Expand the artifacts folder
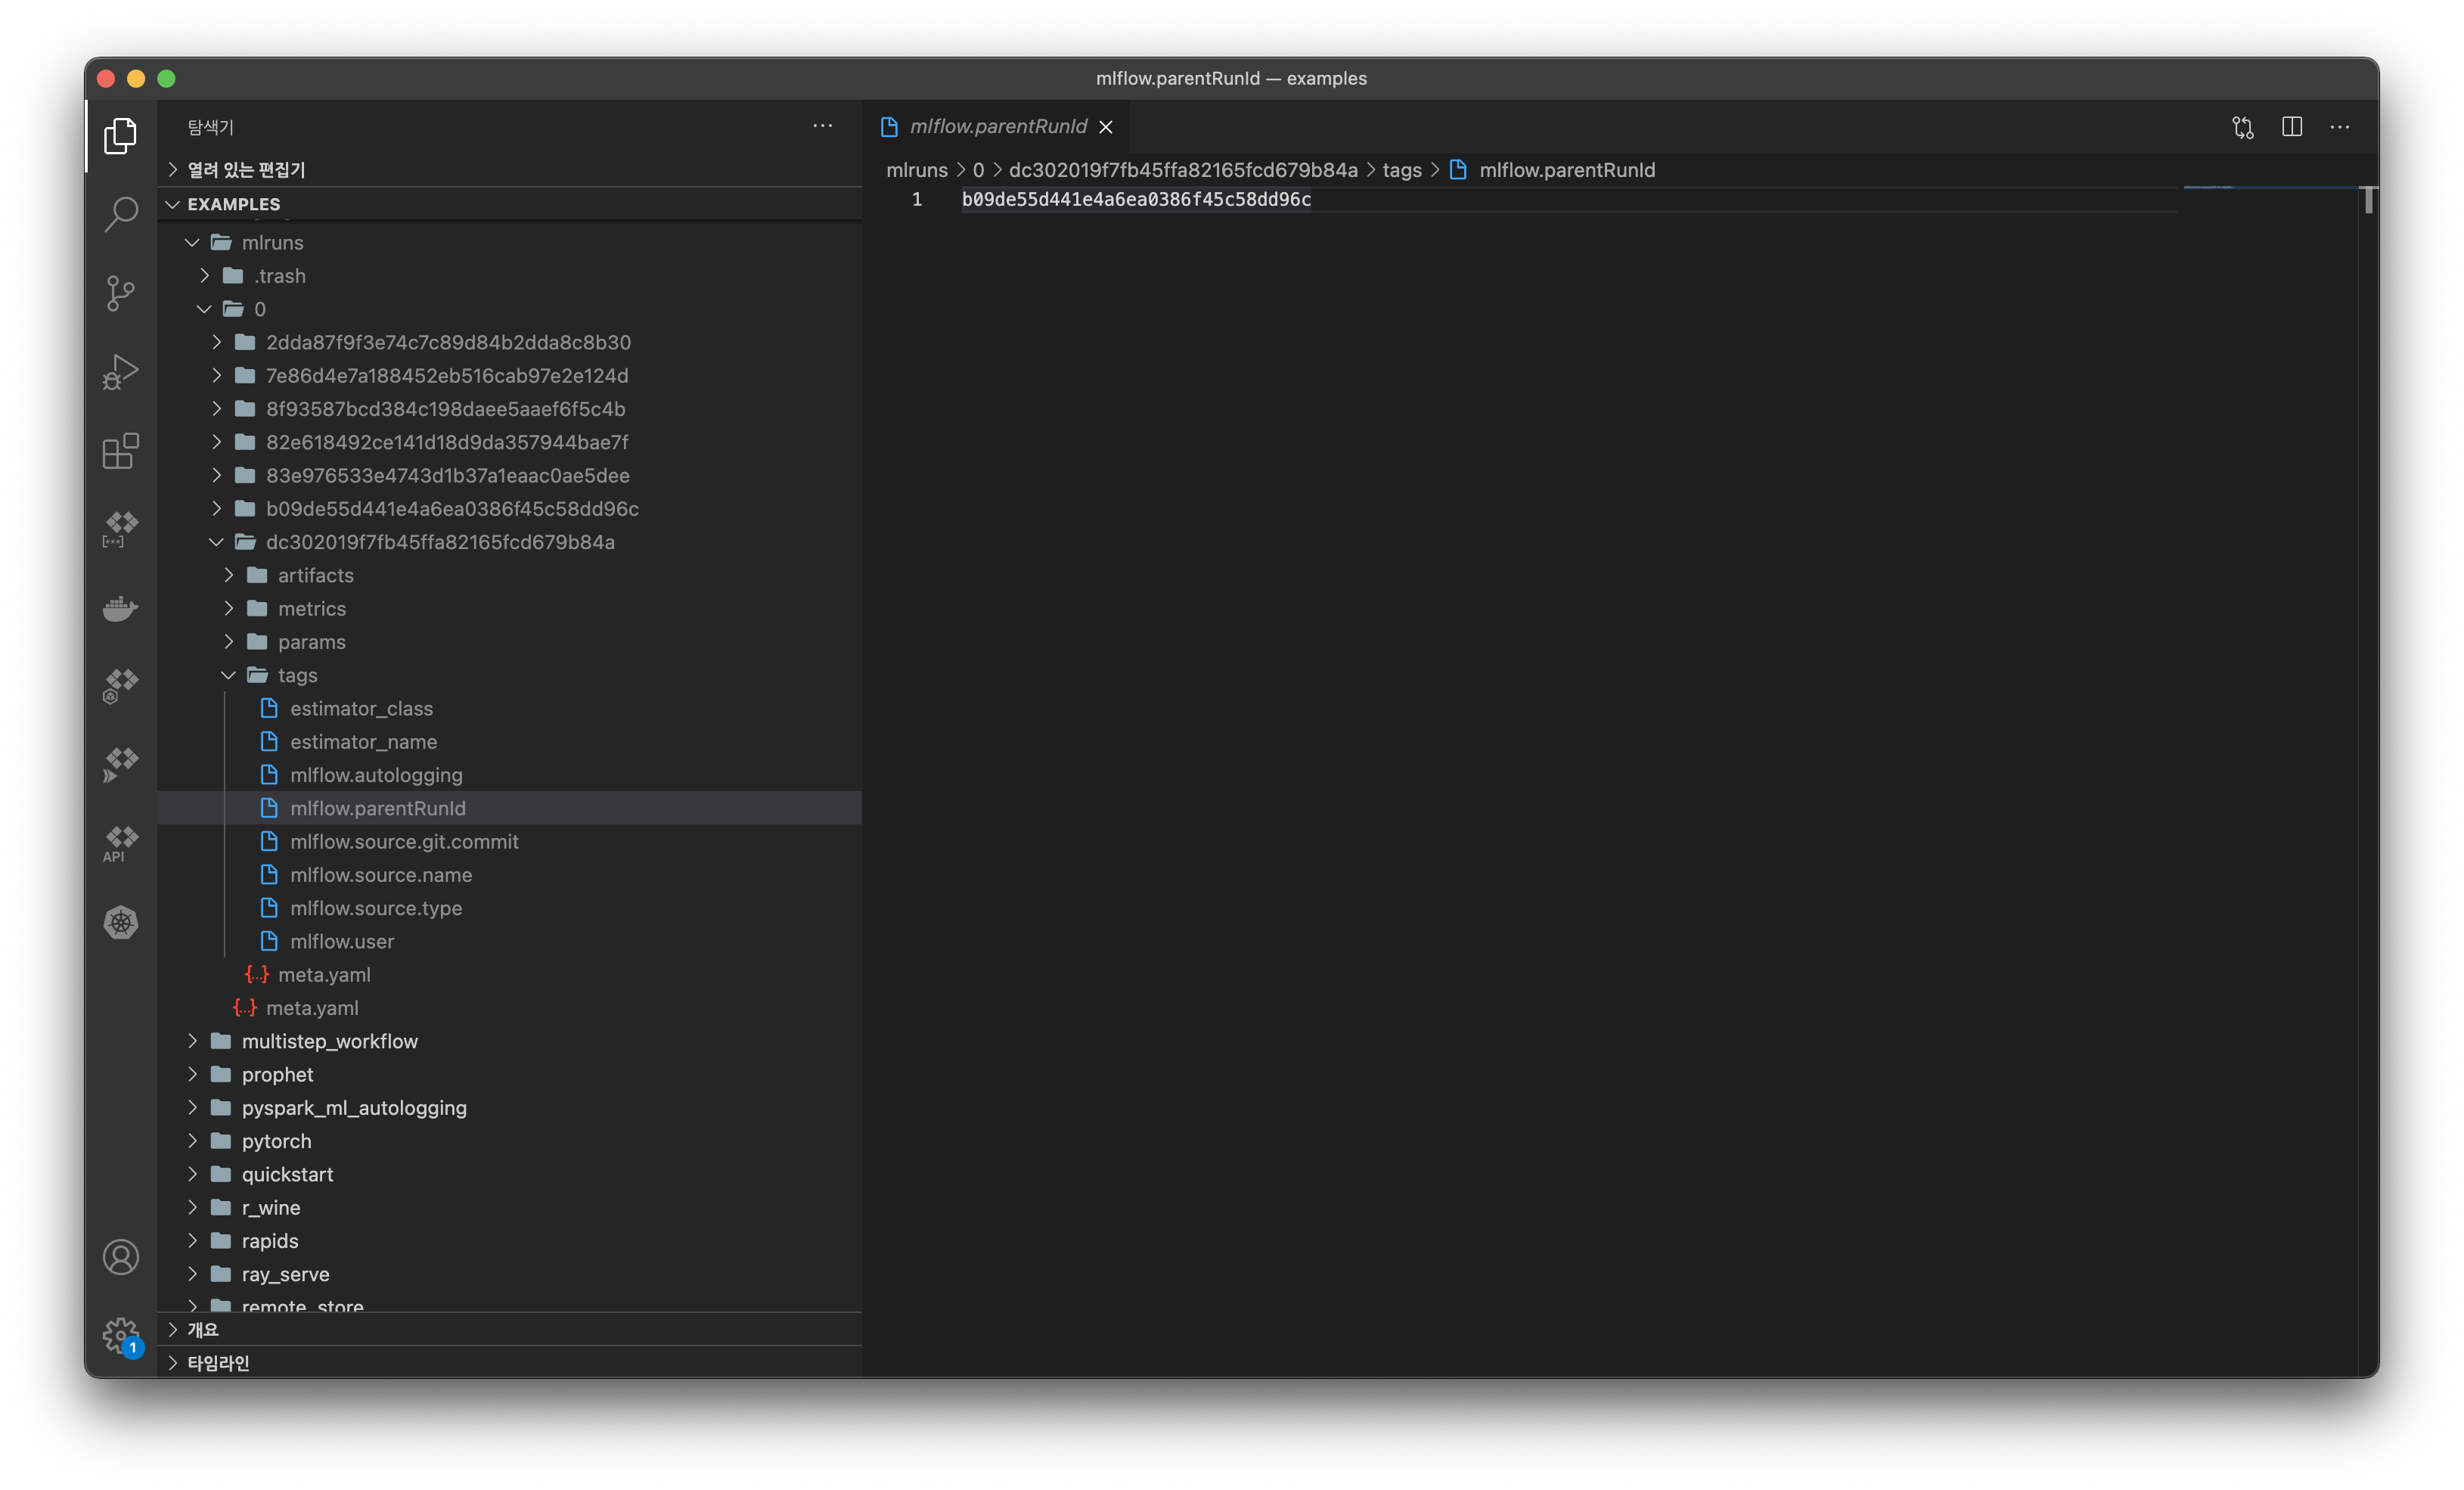This screenshot has height=1490, width=2464. point(315,575)
